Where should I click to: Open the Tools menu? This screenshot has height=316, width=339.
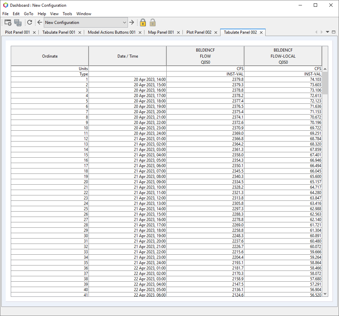click(67, 14)
